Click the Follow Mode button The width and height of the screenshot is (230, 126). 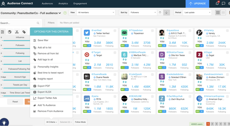coord(80,122)
